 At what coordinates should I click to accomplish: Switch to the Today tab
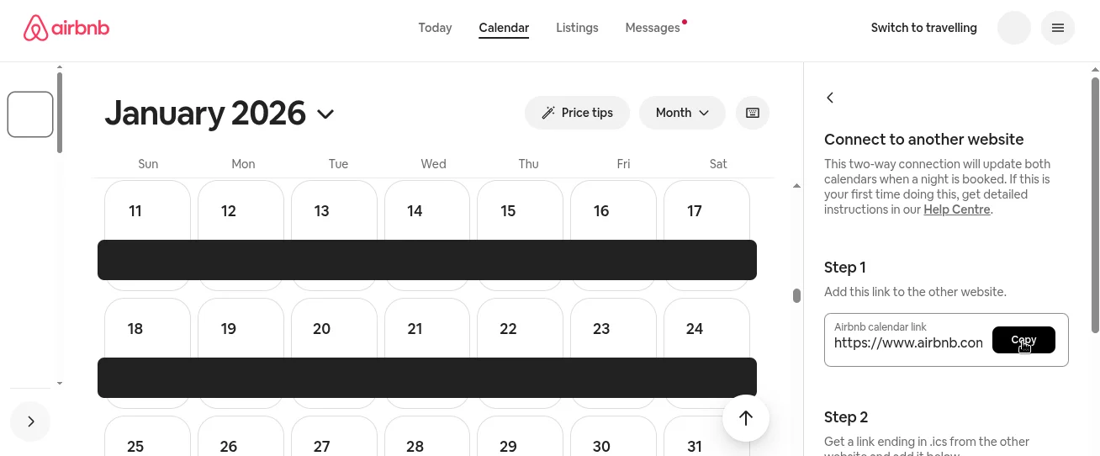tap(435, 28)
